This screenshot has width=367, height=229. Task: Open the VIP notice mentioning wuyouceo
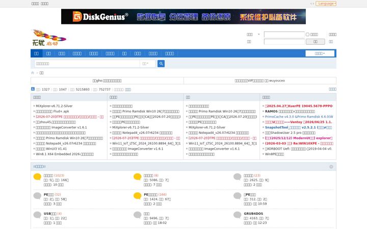(260, 80)
